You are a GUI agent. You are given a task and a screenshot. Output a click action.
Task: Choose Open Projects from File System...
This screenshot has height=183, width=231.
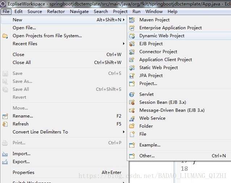[x=64, y=36]
